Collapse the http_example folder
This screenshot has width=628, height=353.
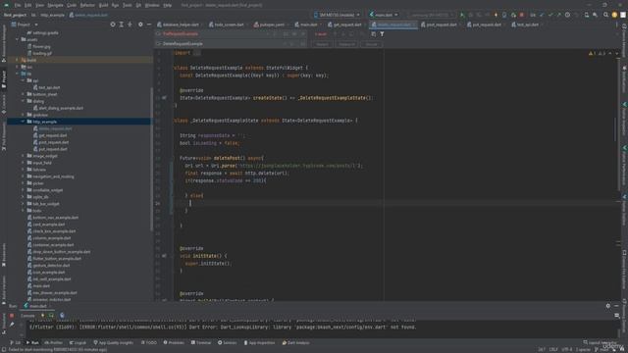(23, 122)
